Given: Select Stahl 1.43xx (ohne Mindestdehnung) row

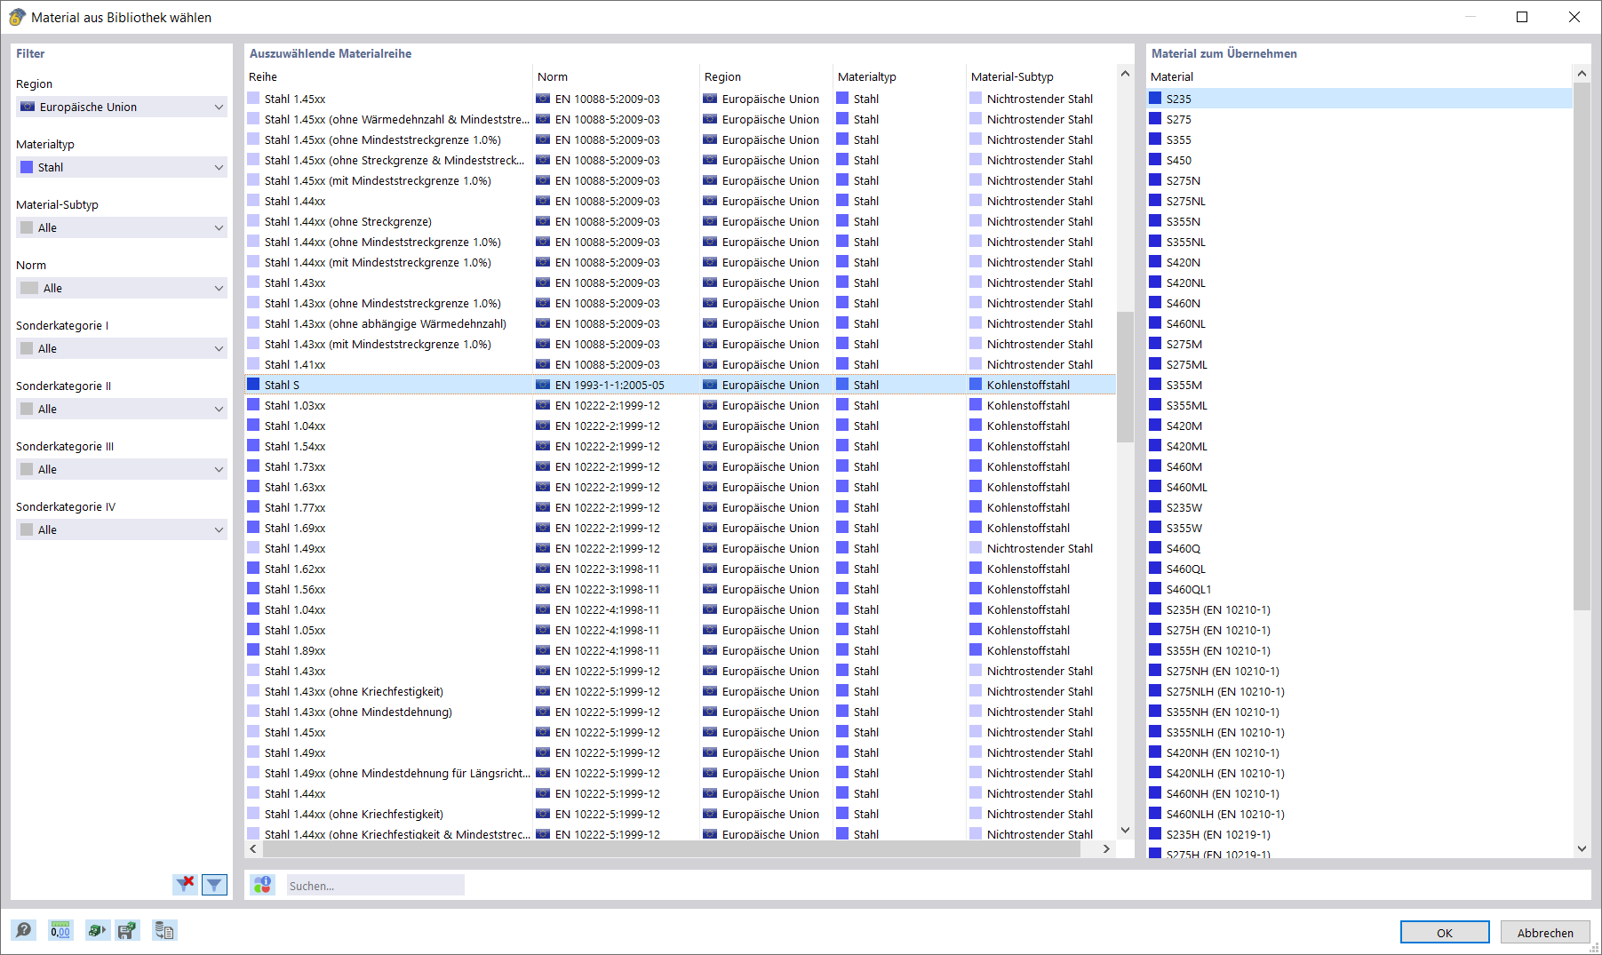Looking at the screenshot, I should (x=680, y=712).
